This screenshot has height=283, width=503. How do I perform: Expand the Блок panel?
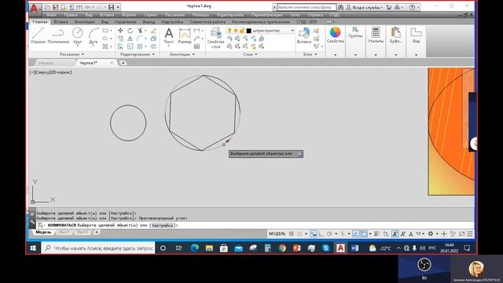click(x=310, y=54)
